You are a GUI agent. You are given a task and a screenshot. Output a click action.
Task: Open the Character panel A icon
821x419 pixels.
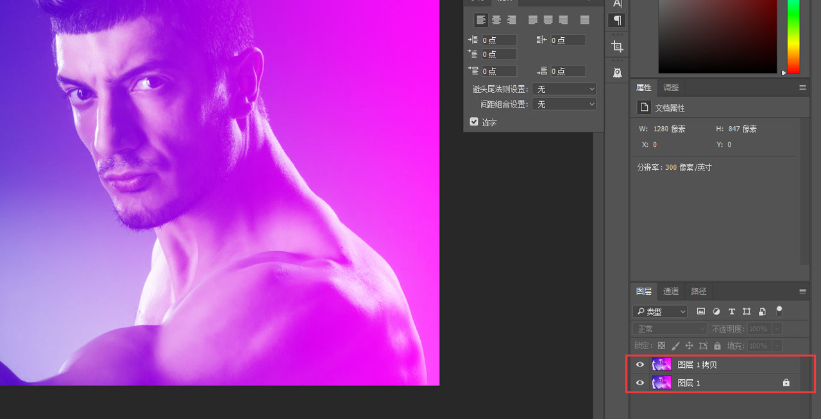(617, 4)
